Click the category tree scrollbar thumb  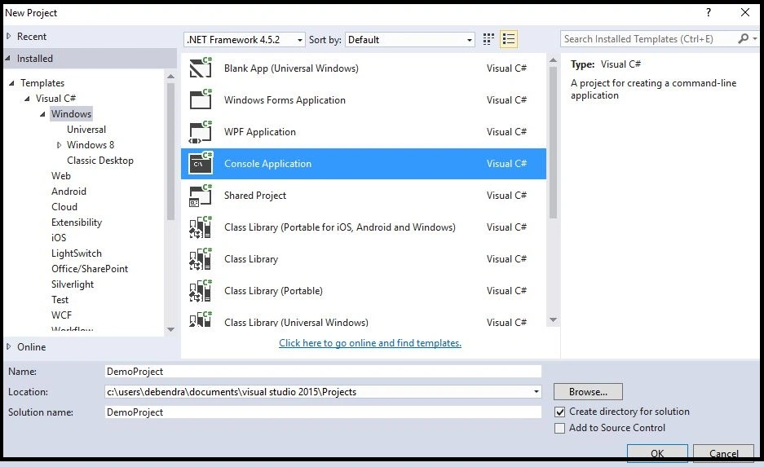[170, 152]
